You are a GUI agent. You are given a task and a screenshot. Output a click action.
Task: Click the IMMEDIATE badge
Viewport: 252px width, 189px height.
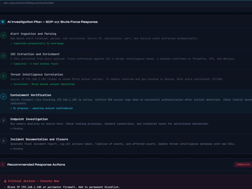pos(243,165)
